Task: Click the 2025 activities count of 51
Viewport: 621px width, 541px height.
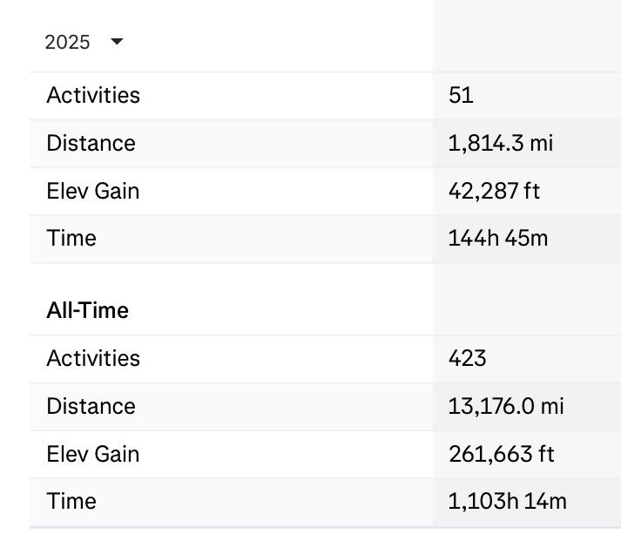Action: coord(462,95)
